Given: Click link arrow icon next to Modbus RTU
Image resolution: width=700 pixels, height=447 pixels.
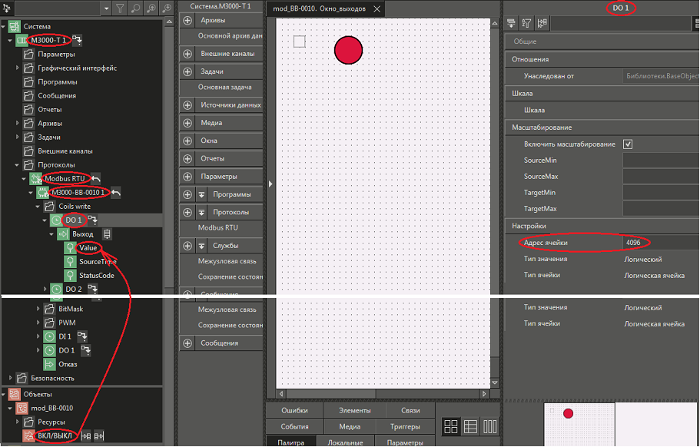Looking at the screenshot, I should (x=96, y=178).
